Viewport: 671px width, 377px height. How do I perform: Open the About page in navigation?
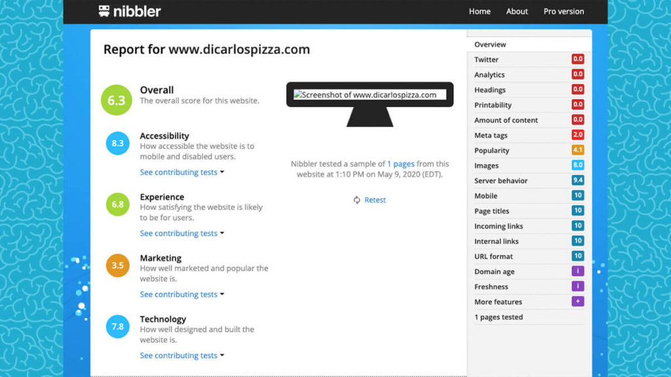(x=516, y=11)
